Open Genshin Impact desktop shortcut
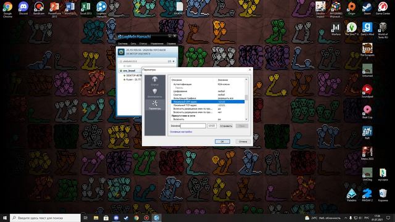 tap(320, 10)
